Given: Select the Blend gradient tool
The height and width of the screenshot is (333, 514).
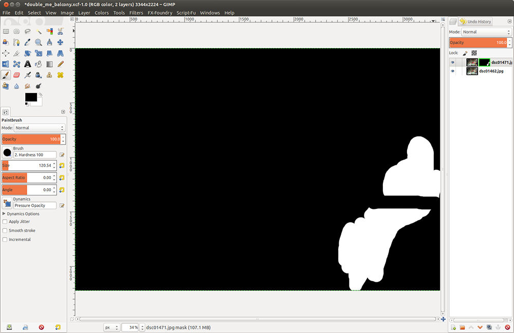Looking at the screenshot, I should point(49,64).
